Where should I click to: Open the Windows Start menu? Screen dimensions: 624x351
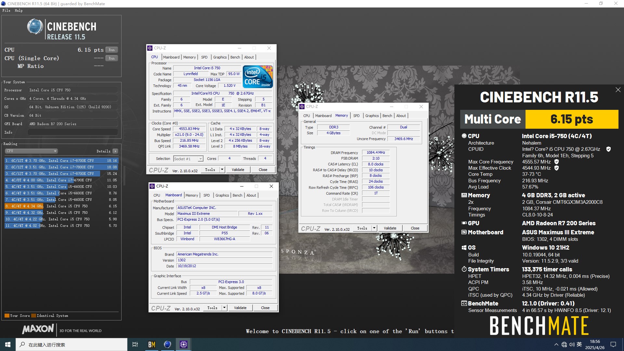(8, 344)
